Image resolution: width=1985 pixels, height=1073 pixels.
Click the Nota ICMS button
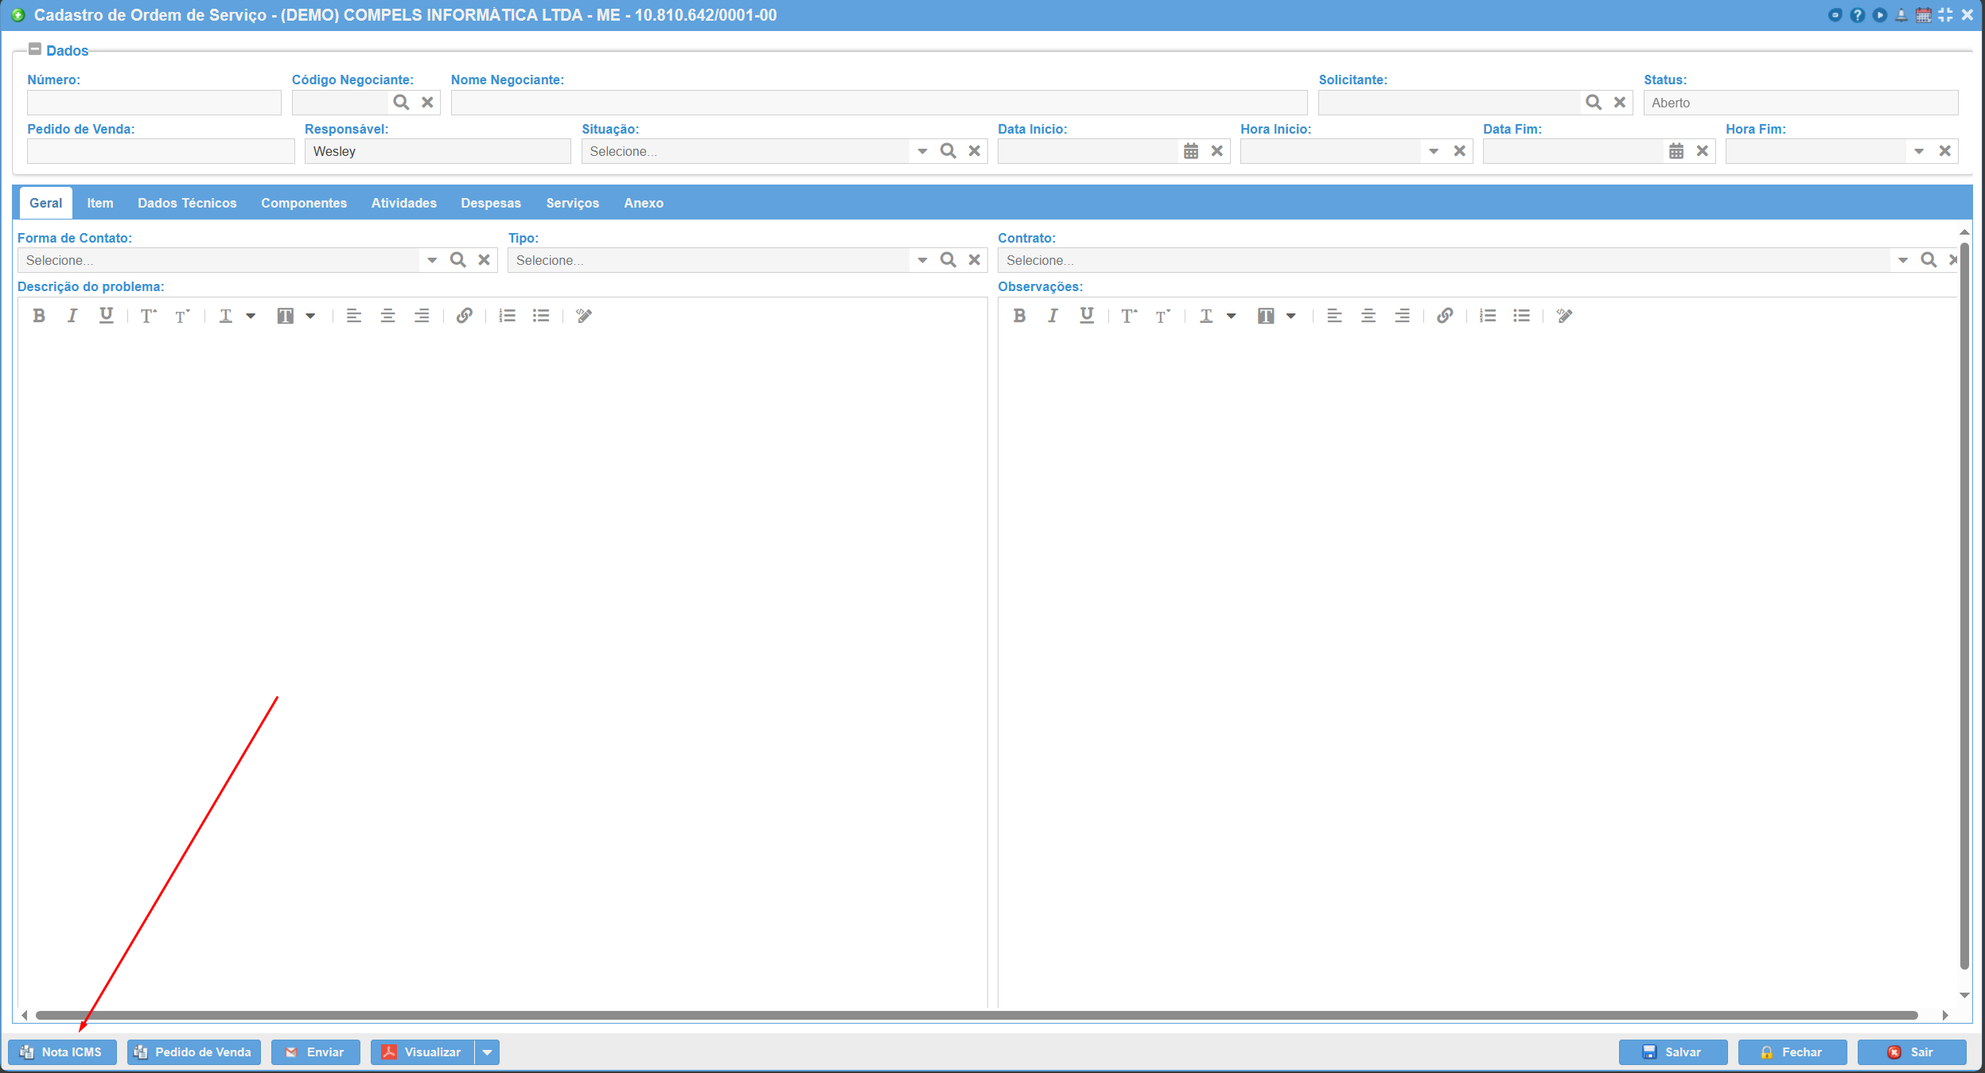[x=62, y=1052]
